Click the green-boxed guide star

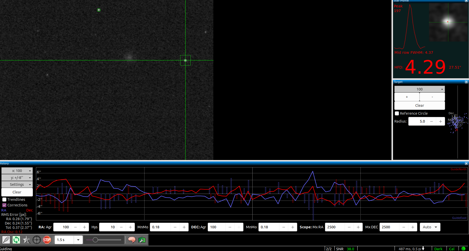click(x=185, y=60)
